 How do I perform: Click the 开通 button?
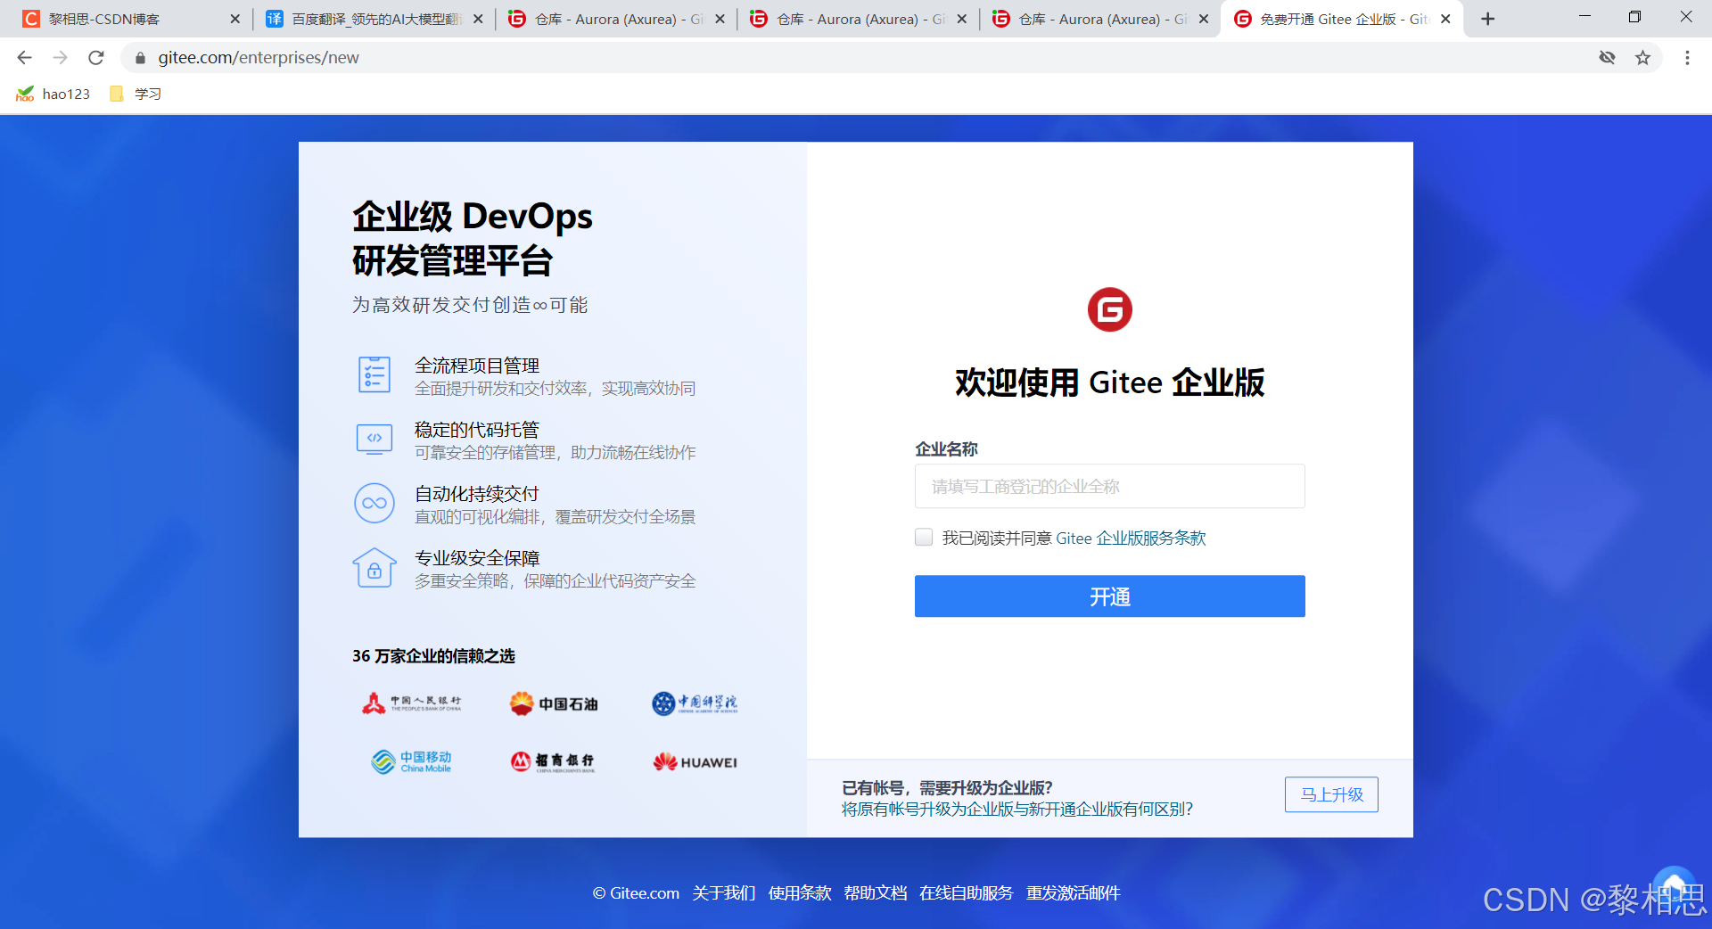[x=1109, y=596]
